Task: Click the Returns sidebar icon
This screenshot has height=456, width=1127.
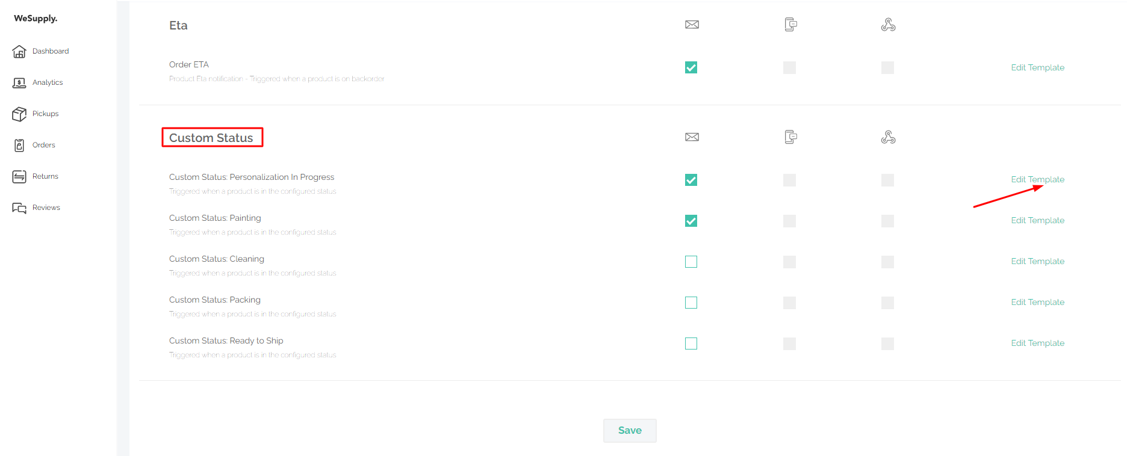Action: tap(19, 177)
